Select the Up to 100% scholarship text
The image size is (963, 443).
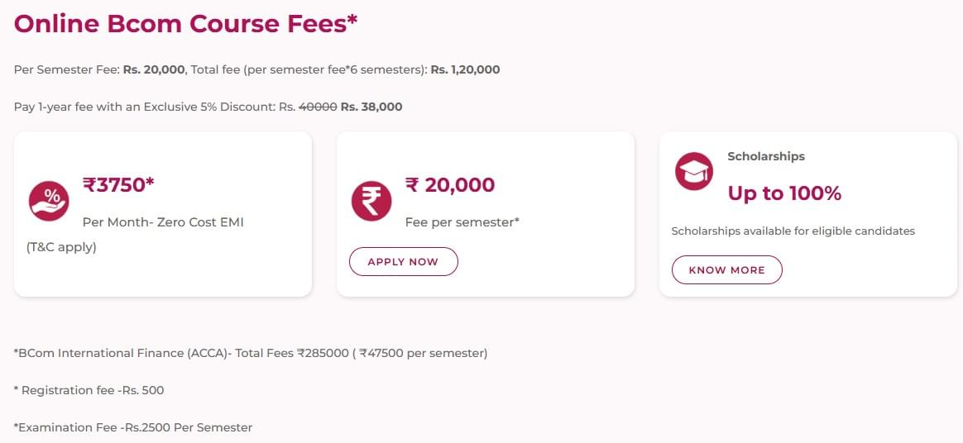[784, 193]
